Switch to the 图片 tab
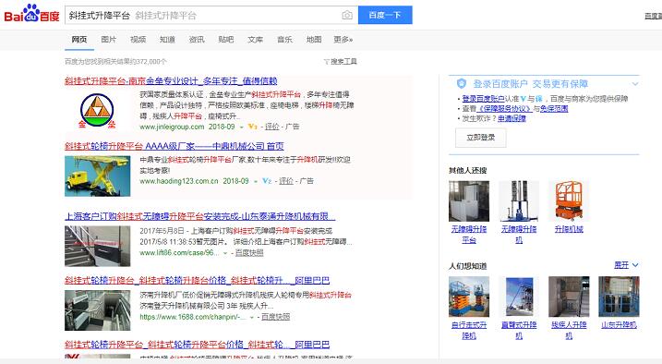This screenshot has width=662, height=364. tap(109, 40)
